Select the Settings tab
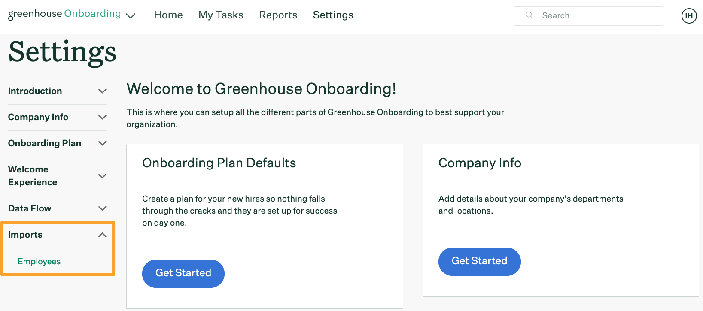The image size is (703, 311). [x=333, y=15]
